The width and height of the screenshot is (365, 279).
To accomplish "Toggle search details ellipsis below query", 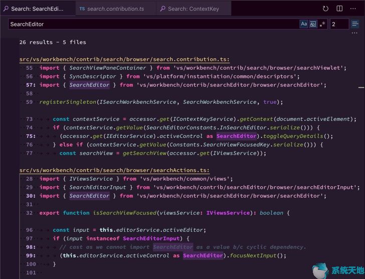I will [354, 33].
